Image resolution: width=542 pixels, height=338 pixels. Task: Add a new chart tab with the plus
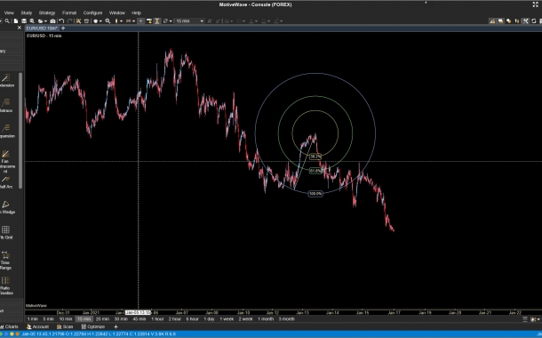[63, 28]
